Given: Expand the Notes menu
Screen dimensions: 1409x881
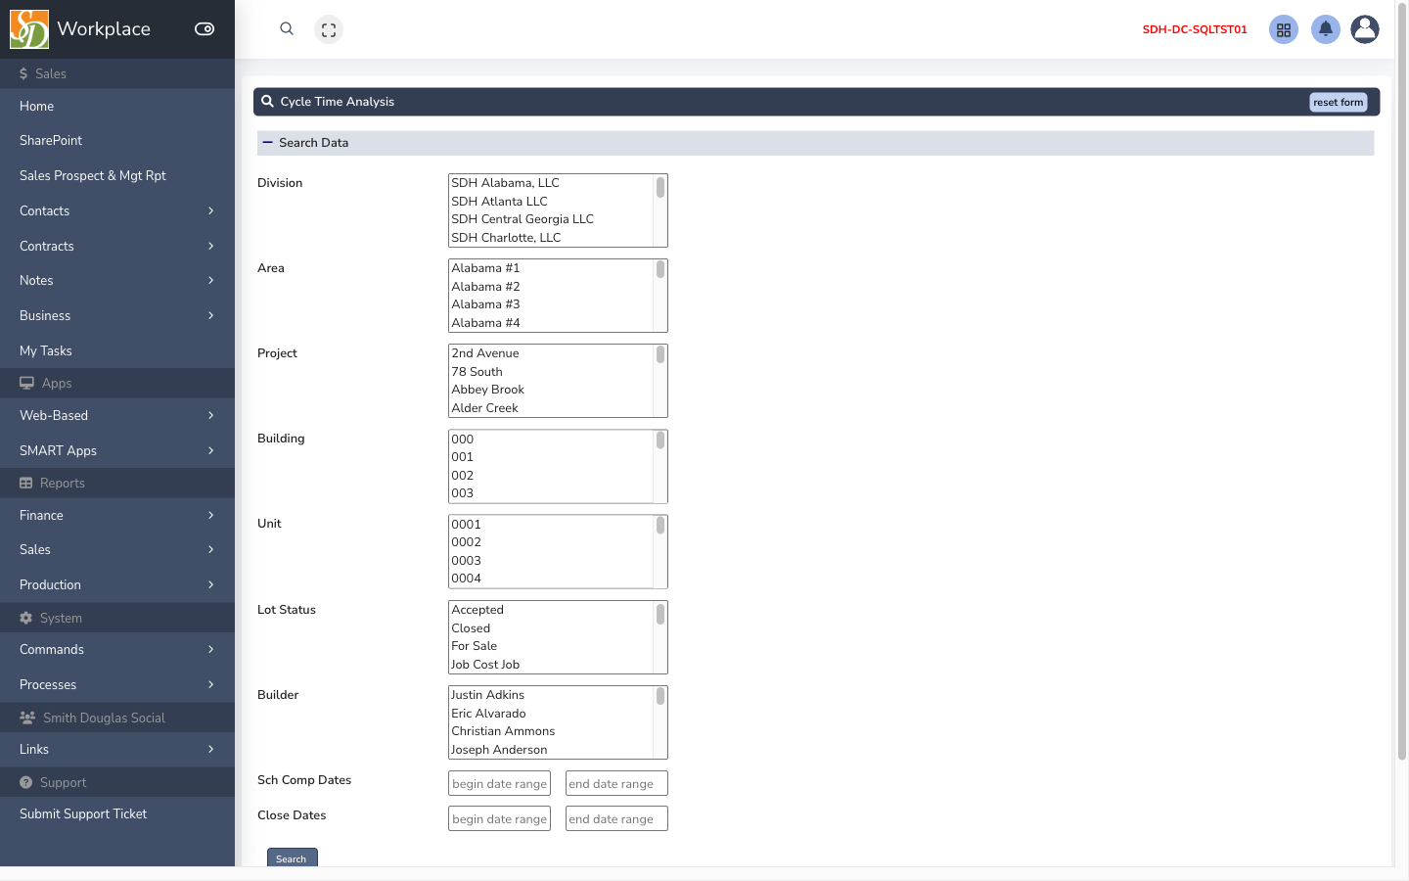Looking at the screenshot, I should [x=117, y=280].
